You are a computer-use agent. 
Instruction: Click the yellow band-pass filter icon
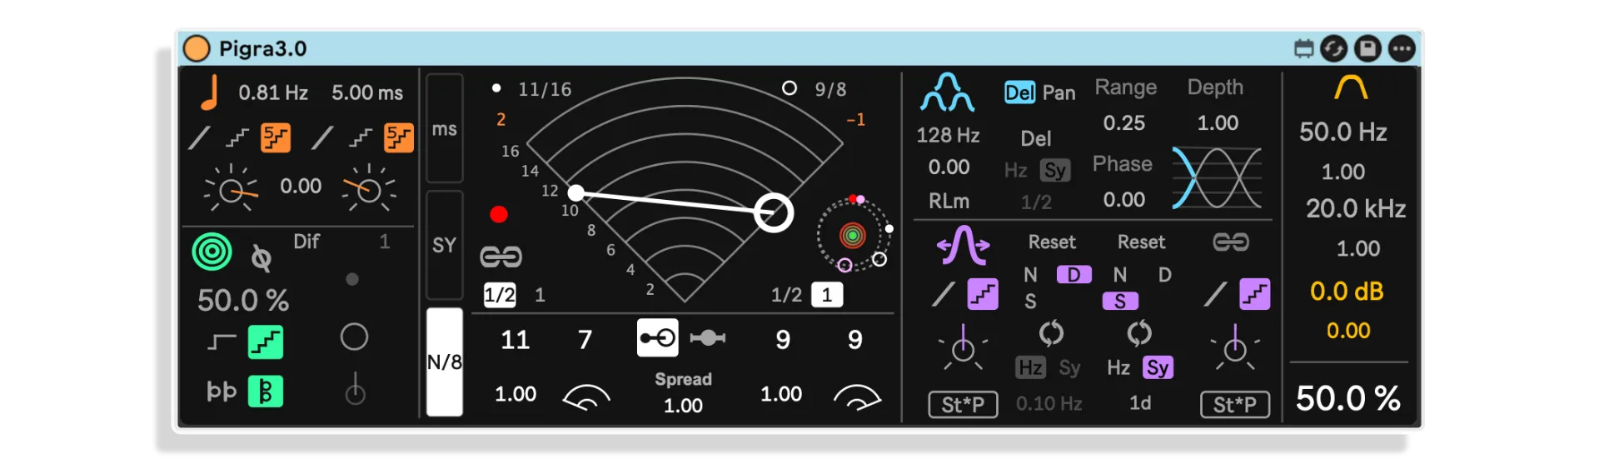[x=1351, y=87]
